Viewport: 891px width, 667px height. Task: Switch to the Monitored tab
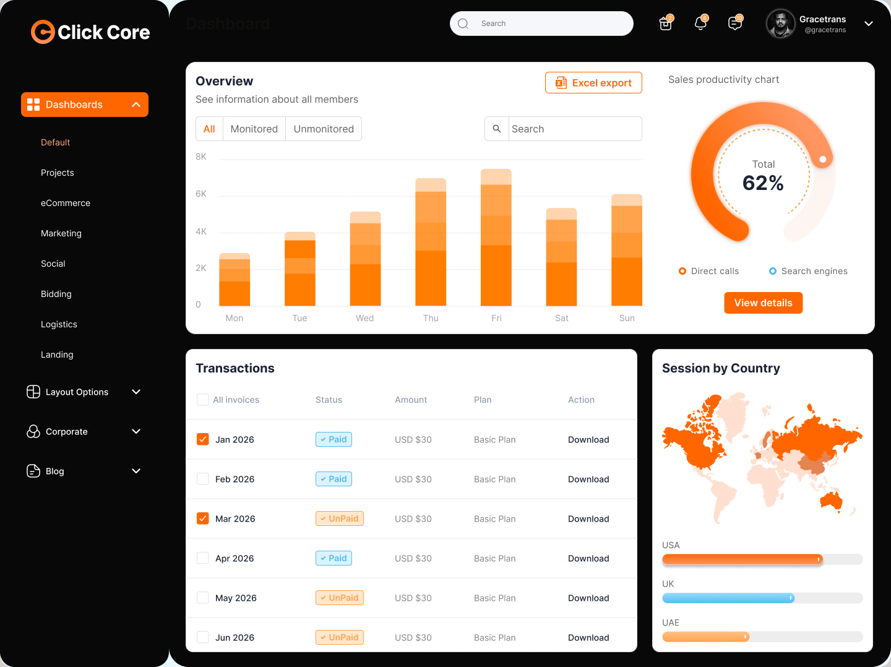pyautogui.click(x=254, y=129)
